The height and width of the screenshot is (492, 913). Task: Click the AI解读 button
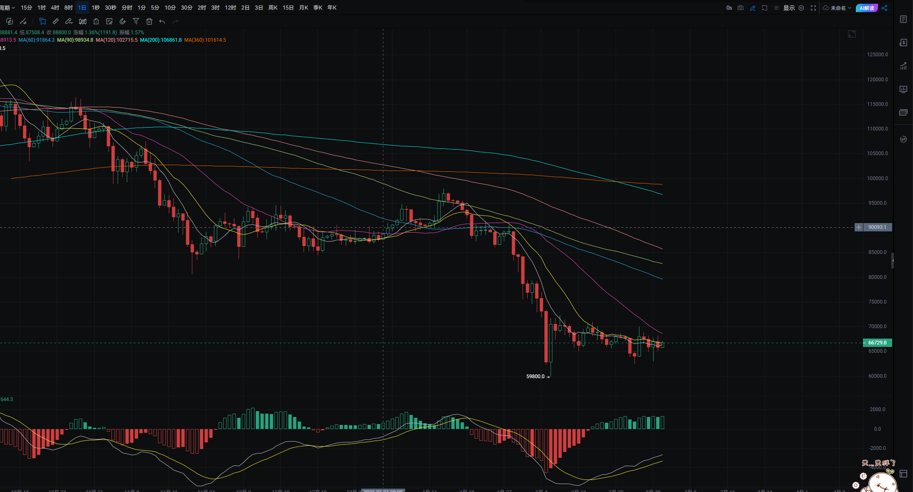click(x=867, y=8)
